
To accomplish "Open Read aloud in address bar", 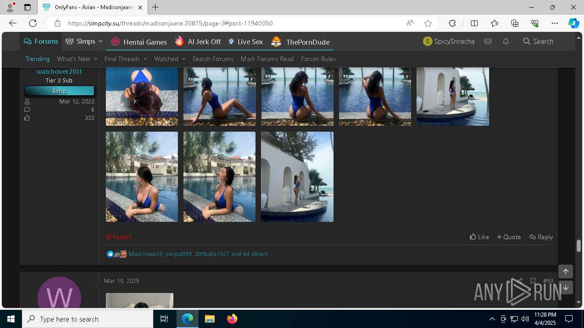I will 410,23.
